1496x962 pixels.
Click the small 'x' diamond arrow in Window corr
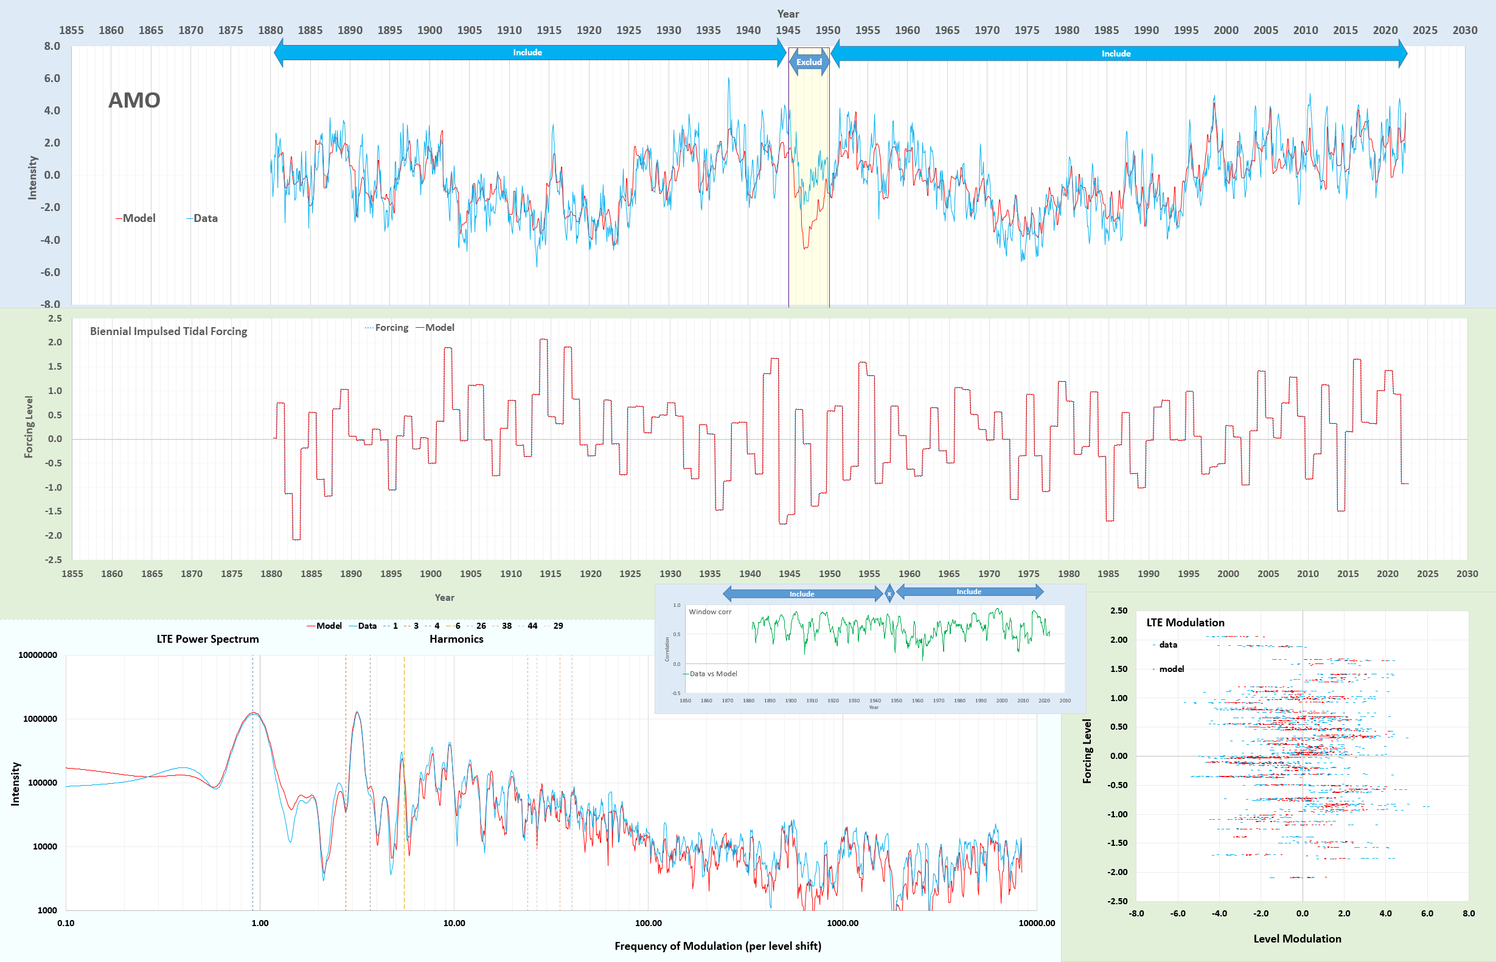coord(889,594)
